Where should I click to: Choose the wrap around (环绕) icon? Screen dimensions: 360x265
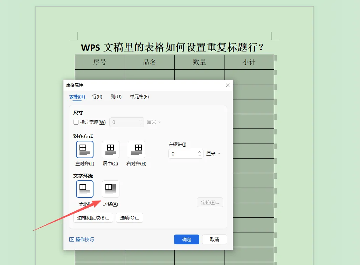click(110, 189)
